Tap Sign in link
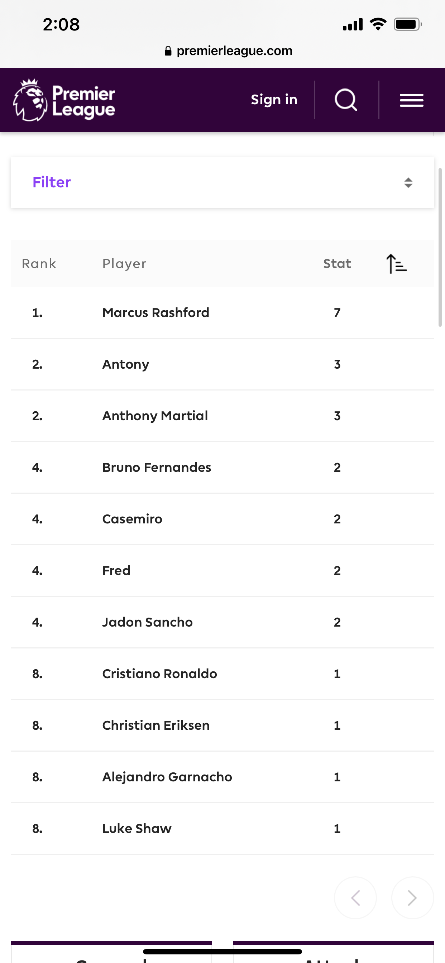The width and height of the screenshot is (445, 963). click(274, 100)
